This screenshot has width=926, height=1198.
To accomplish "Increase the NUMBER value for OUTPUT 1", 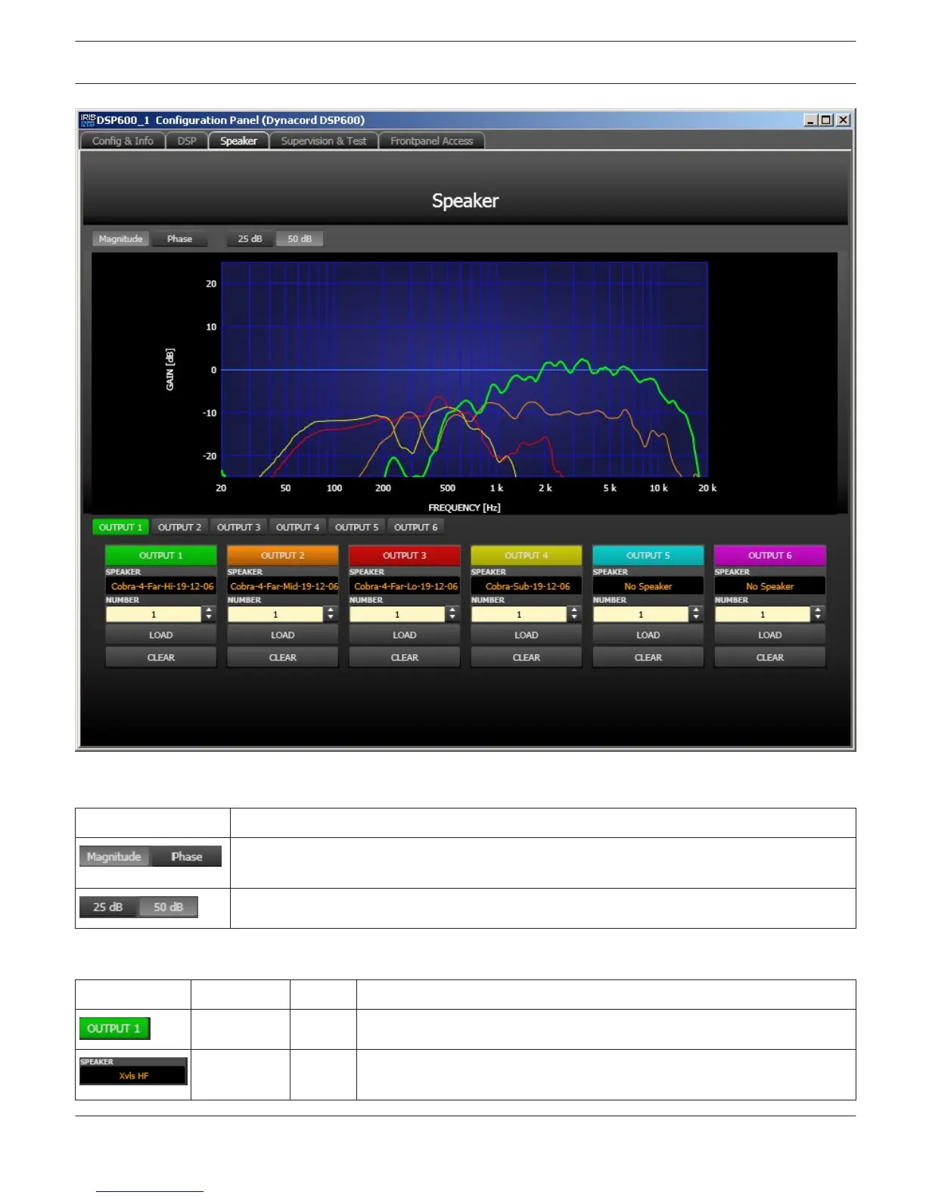I will coord(209,610).
